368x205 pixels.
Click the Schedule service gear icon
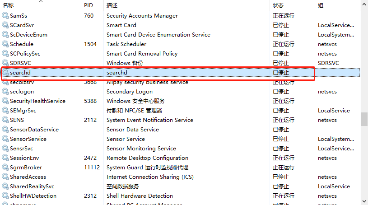[x=5, y=44]
